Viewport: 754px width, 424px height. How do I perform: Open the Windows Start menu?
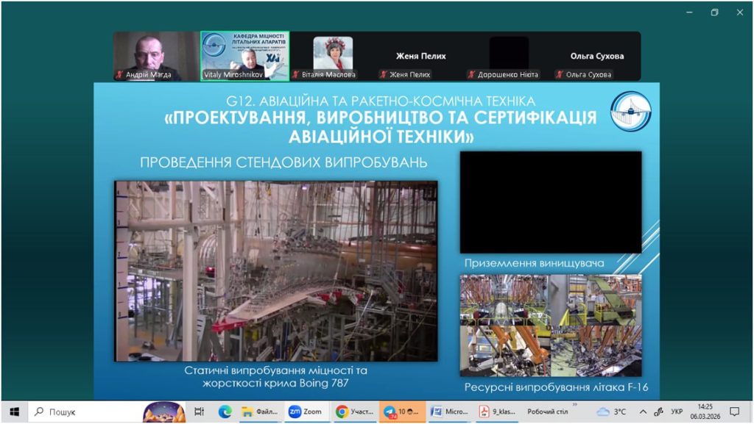[13, 412]
